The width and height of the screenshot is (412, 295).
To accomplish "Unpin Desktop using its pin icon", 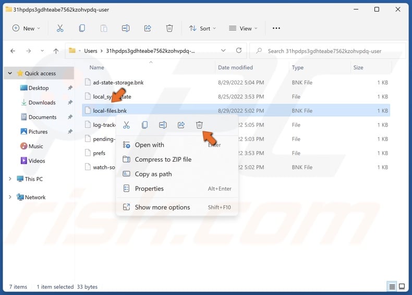I will click(x=70, y=88).
